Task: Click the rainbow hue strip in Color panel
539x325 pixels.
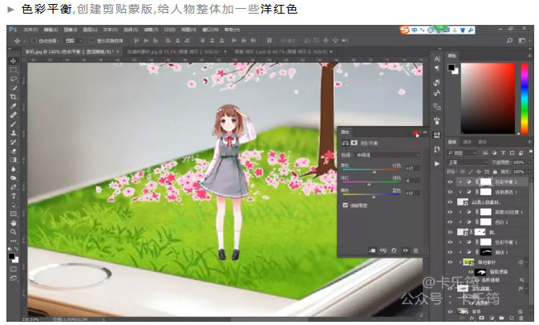Action: 525,98
